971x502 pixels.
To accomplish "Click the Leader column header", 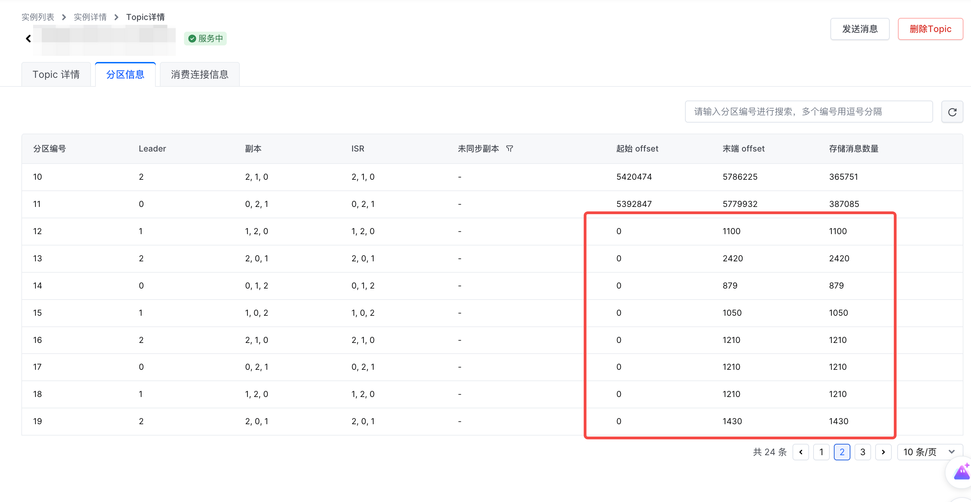I will (152, 149).
